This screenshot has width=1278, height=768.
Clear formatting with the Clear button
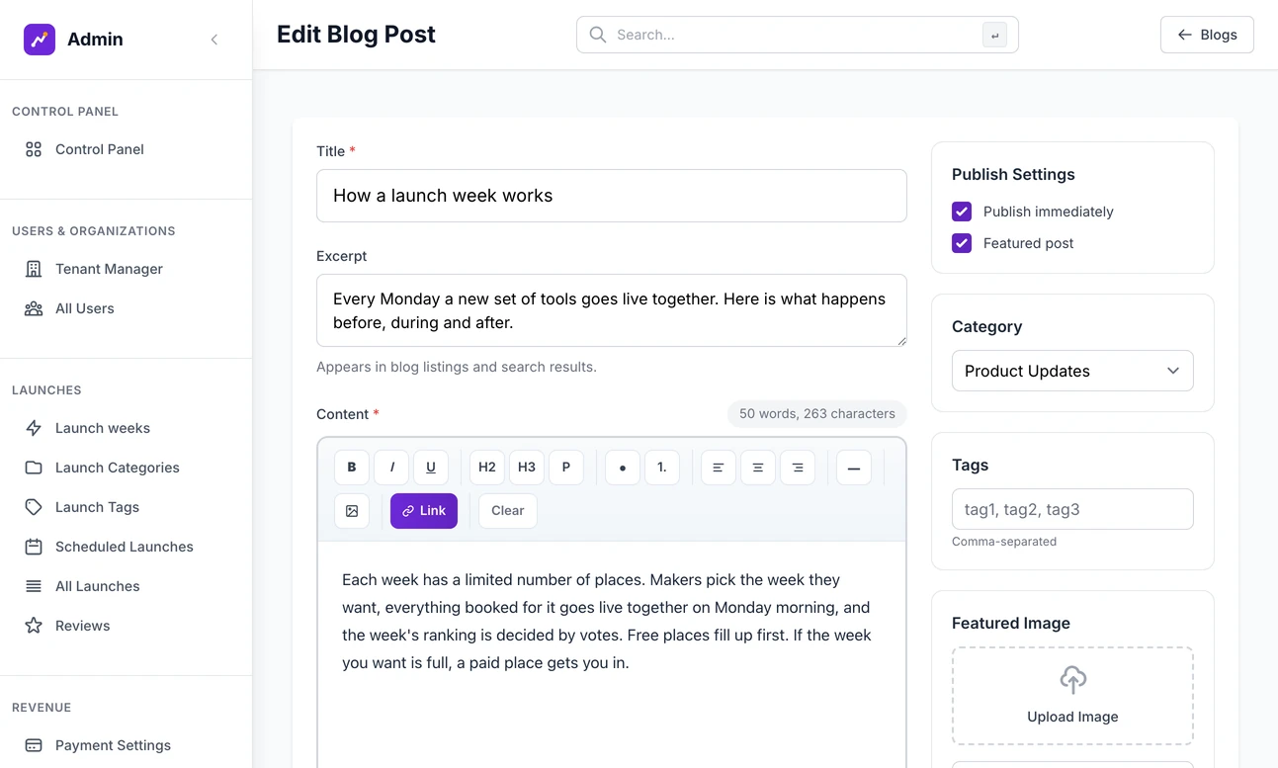[x=508, y=511]
